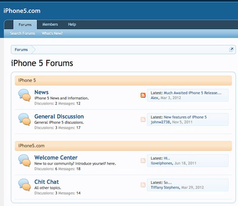The width and height of the screenshot is (238, 206).
Task: Click the RSS feed icon for News forum
Action: [143, 95]
